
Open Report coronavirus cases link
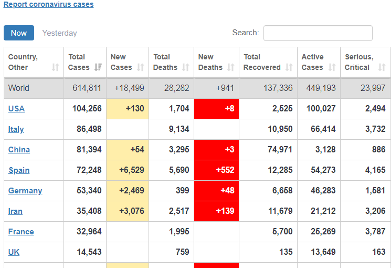point(49,4)
